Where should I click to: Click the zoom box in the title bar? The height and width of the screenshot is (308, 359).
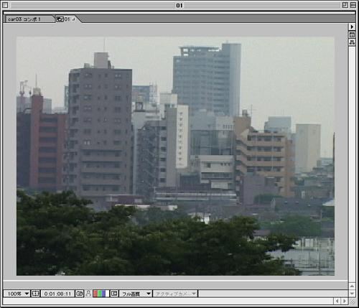coord(345,5)
